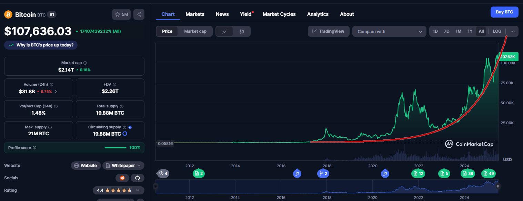The width and height of the screenshot is (523, 201).
Task: Set chart range to 1Y
Action: (x=470, y=31)
